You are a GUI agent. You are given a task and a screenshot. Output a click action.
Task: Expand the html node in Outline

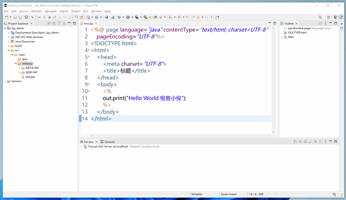pos(282,37)
